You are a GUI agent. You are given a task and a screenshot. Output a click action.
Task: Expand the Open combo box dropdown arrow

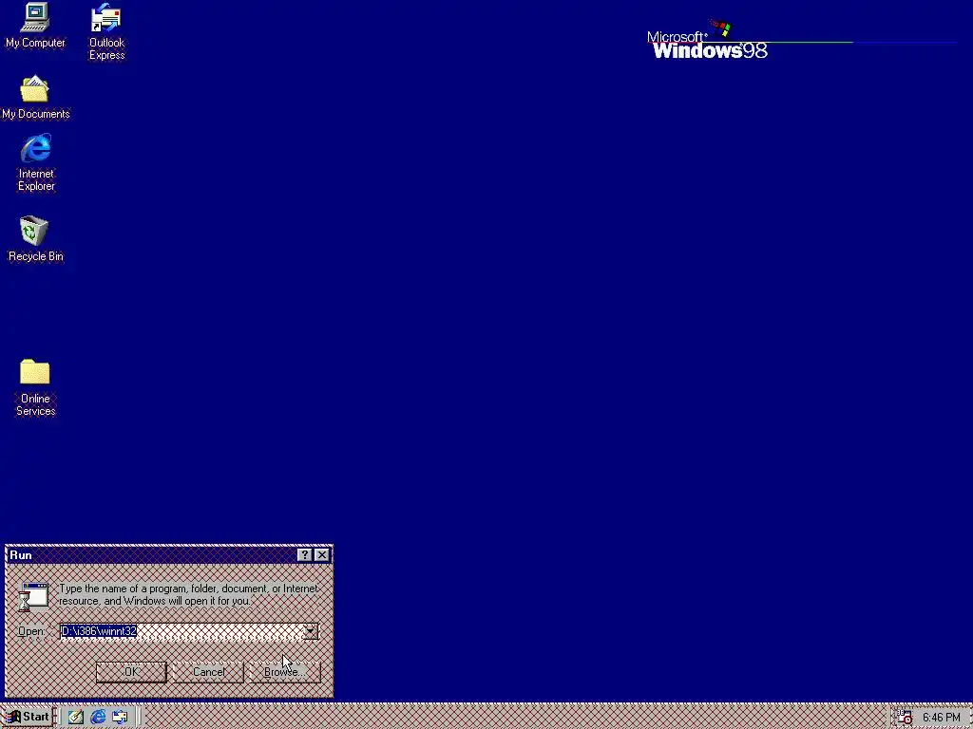311,631
